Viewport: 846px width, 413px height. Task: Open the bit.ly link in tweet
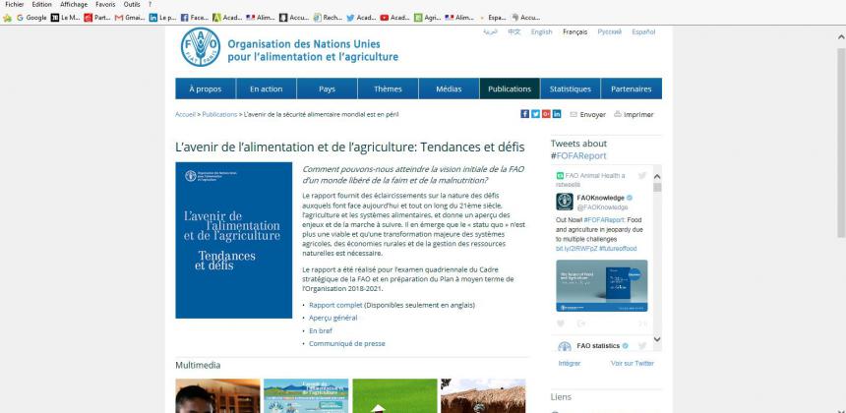pyautogui.click(x=575, y=249)
